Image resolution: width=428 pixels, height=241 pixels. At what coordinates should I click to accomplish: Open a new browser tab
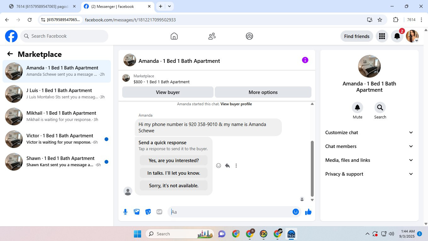161,6
